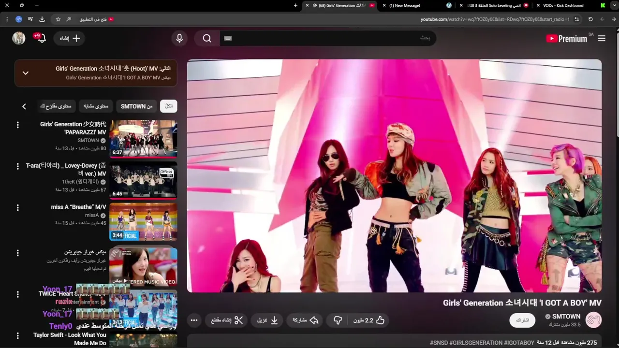Open the SMTOWN channel name link

[x=566, y=317]
